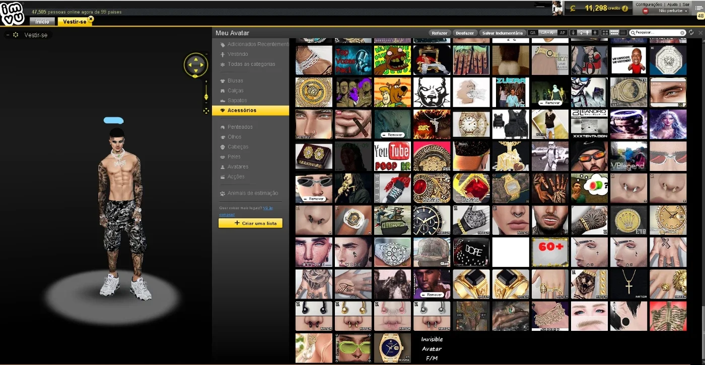Filter by male avatar icon

pos(595,33)
